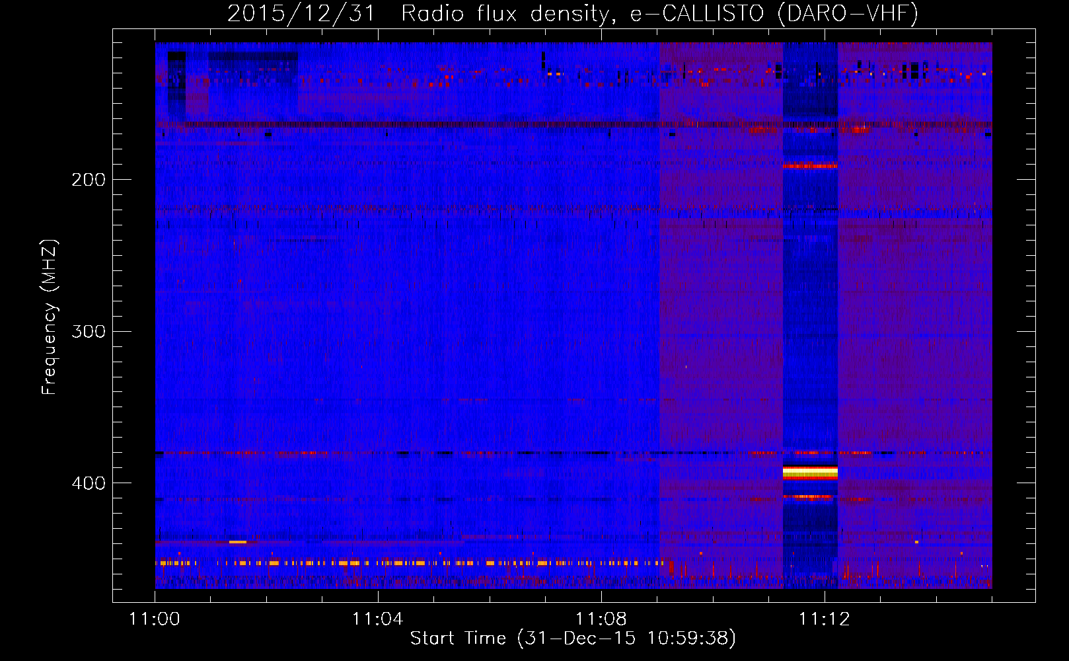Click the '11:08' time tick label
The width and height of the screenshot is (1069, 661).
601,619
